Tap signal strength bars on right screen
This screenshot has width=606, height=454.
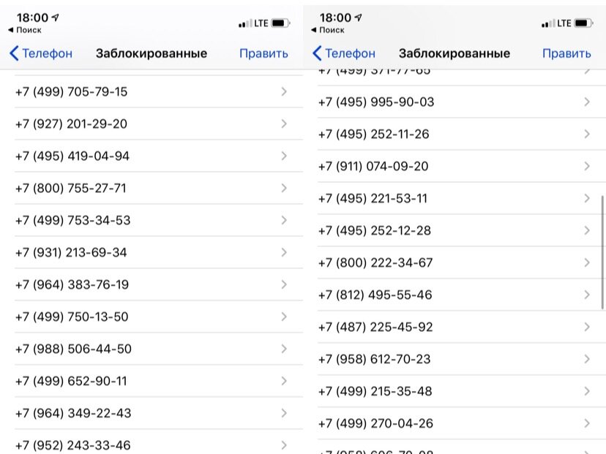click(548, 23)
